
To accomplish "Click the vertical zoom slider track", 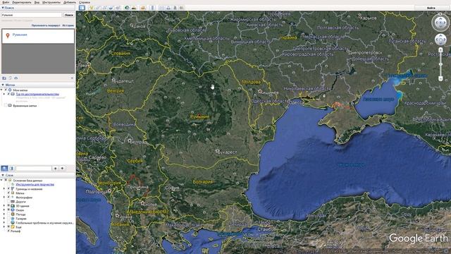I will (x=440, y=64).
